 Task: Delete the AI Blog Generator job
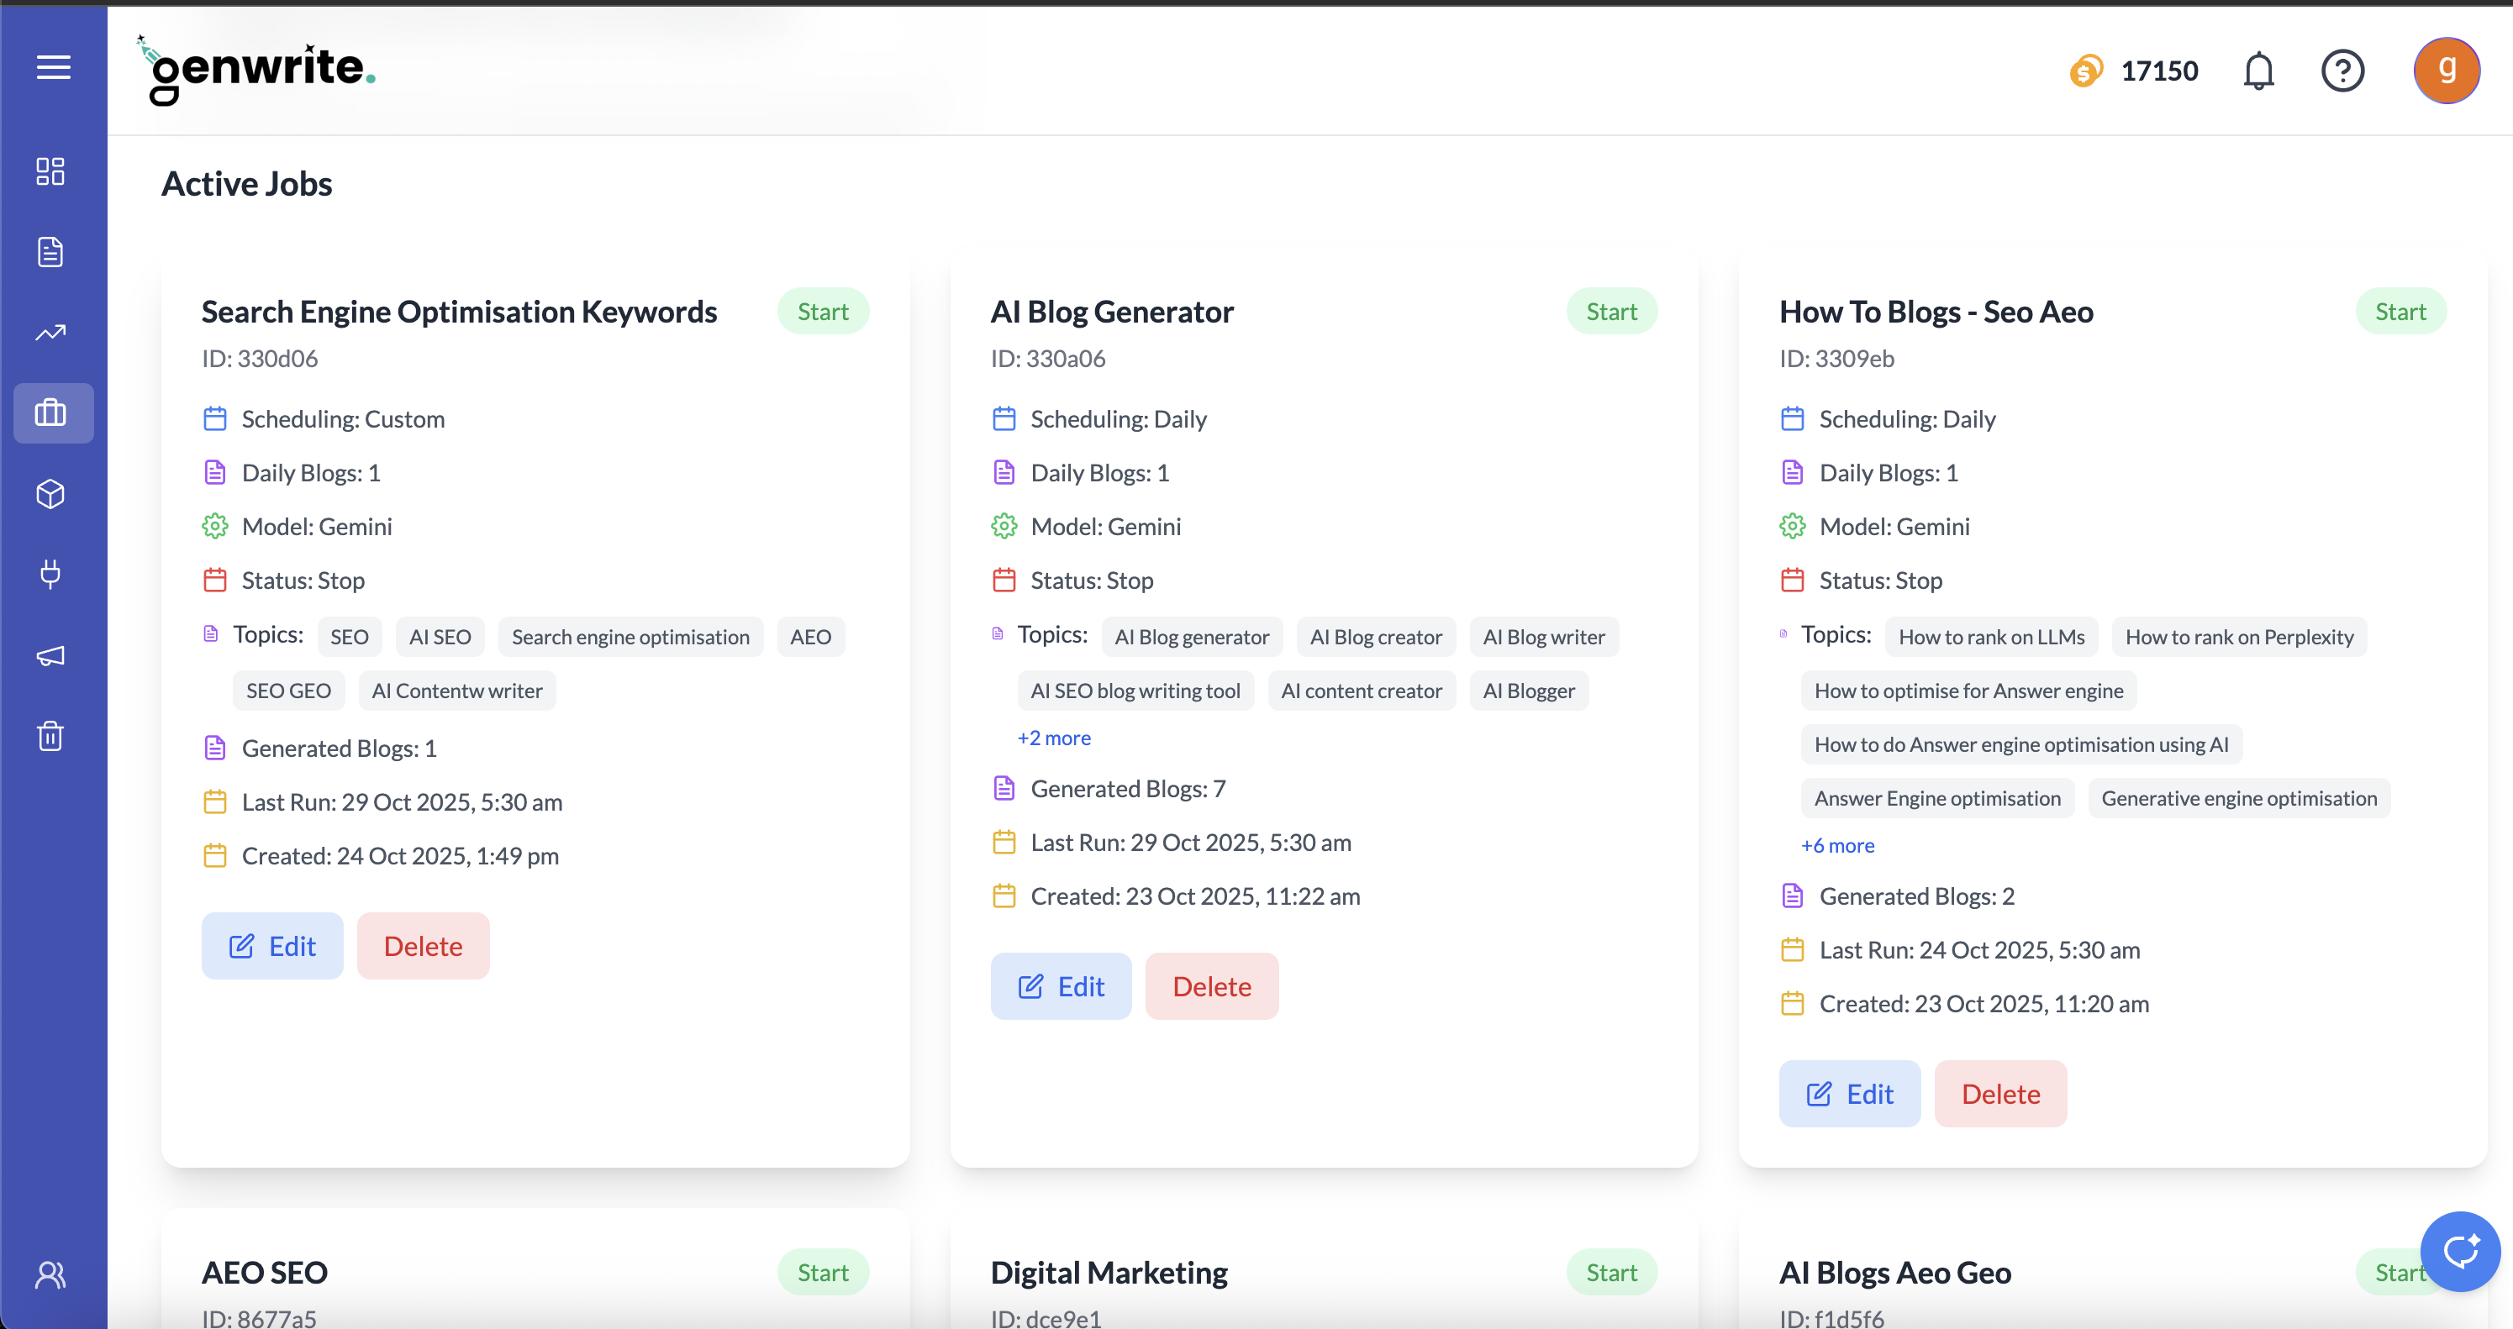pyautogui.click(x=1212, y=985)
